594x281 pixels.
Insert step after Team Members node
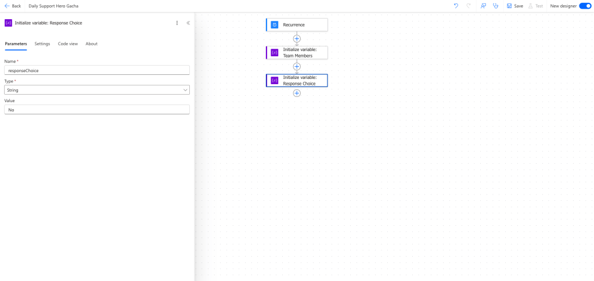click(x=297, y=66)
